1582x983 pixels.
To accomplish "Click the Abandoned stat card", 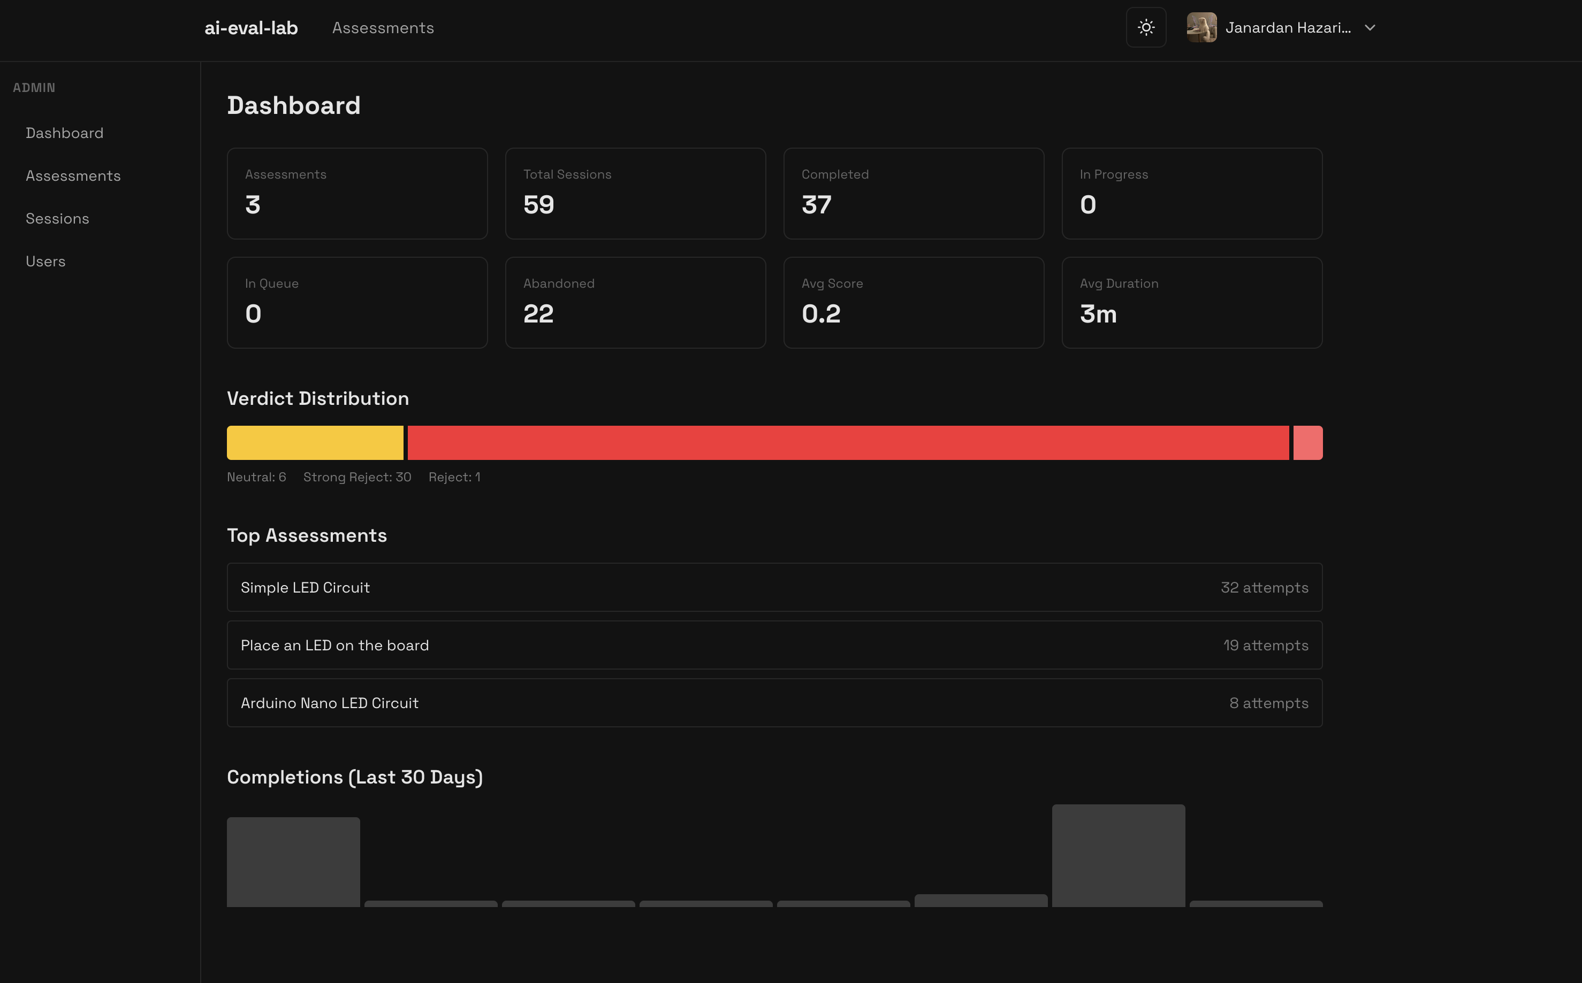I will point(635,302).
